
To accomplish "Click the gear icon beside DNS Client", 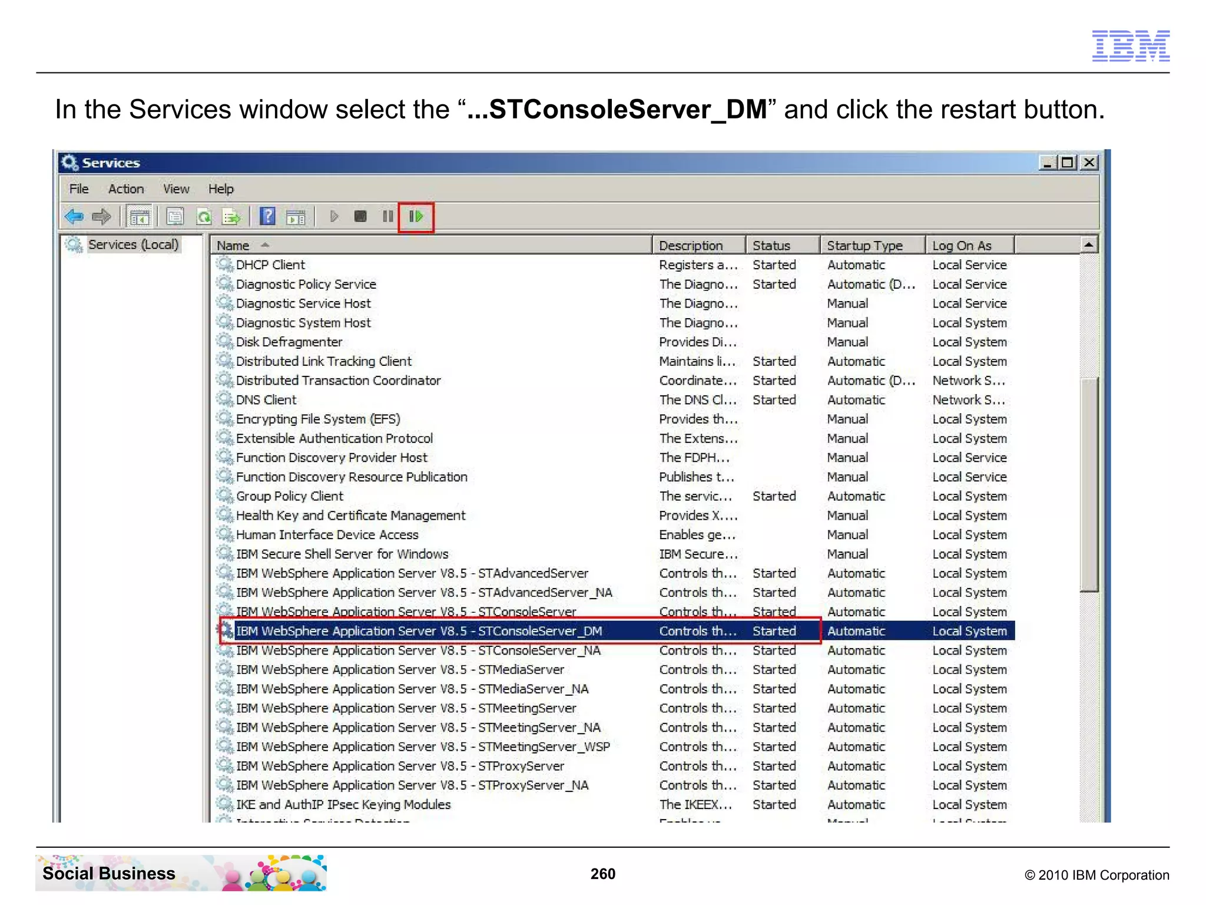I will tap(225, 399).
